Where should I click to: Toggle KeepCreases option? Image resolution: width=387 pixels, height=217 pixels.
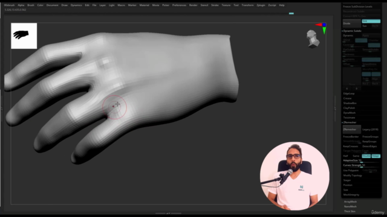(351, 146)
